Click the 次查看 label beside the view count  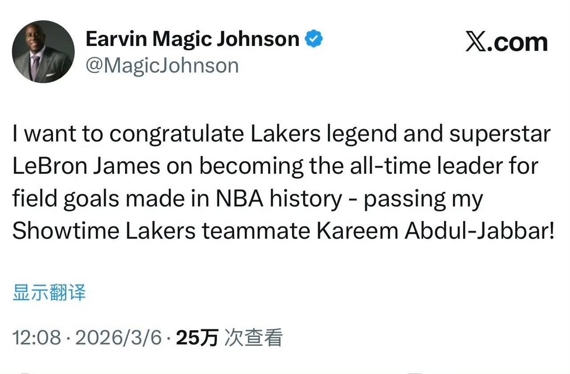click(x=253, y=339)
